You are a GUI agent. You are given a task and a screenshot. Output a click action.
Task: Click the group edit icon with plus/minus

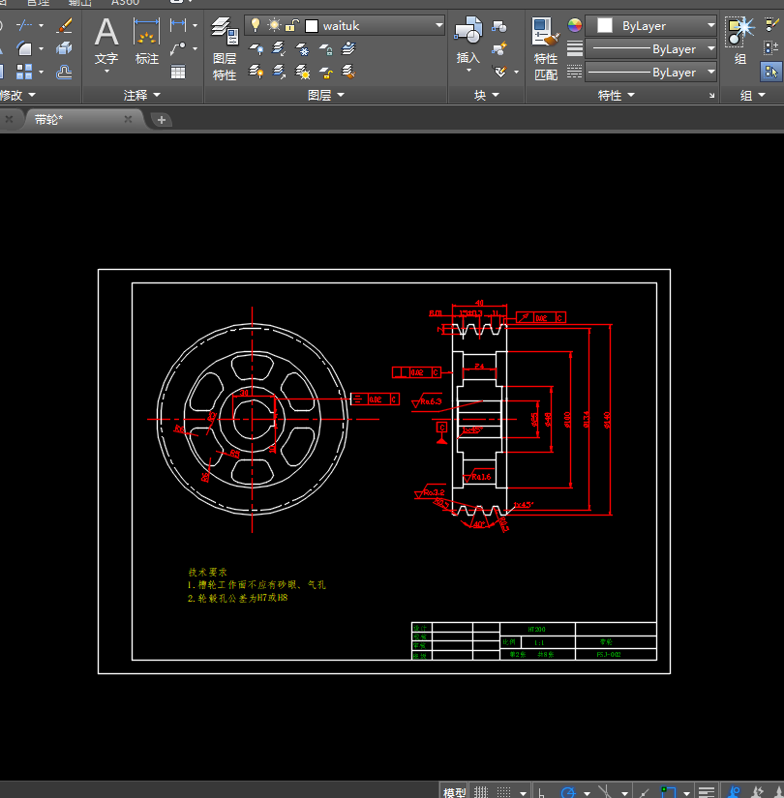(x=770, y=48)
